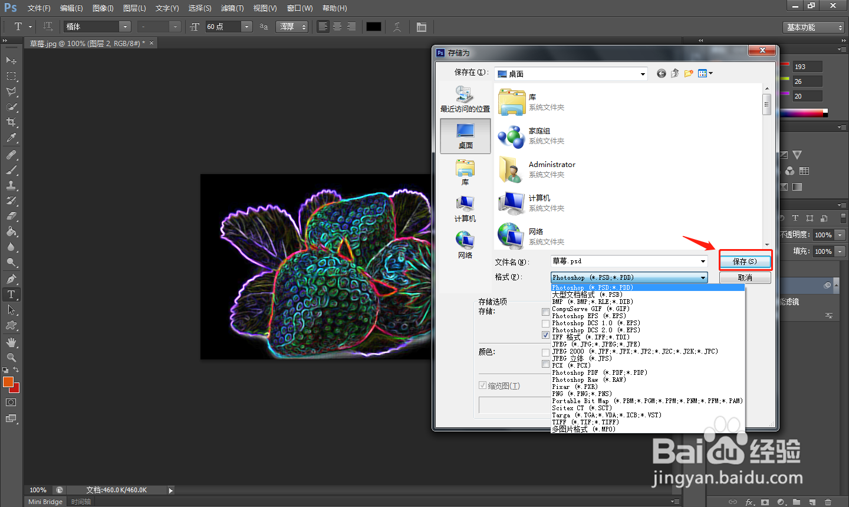849x507 pixels.
Task: Select the Spot Healing Brush tool
Action: pos(11,155)
